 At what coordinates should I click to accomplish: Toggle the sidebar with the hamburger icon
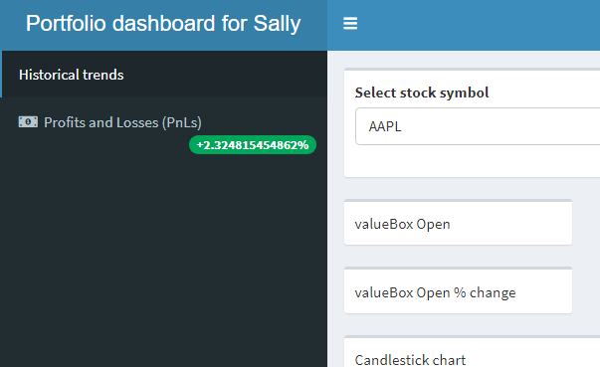coord(350,23)
